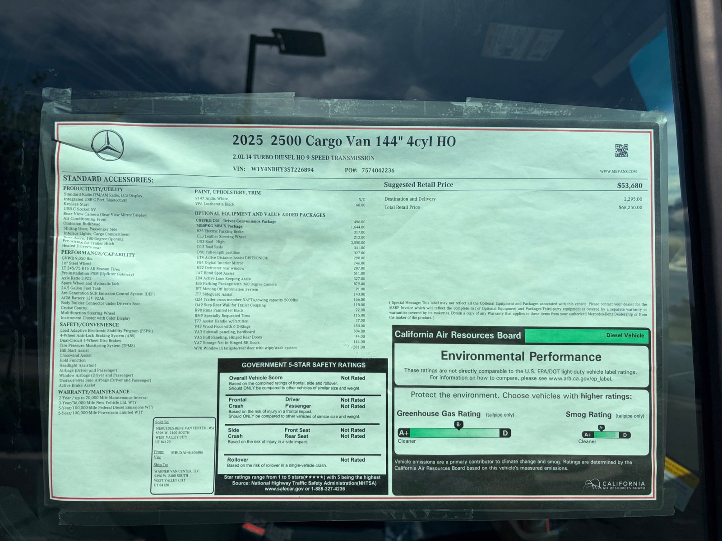
Task: Click the '9147 Arctic White' paint line
Action: coord(211,199)
